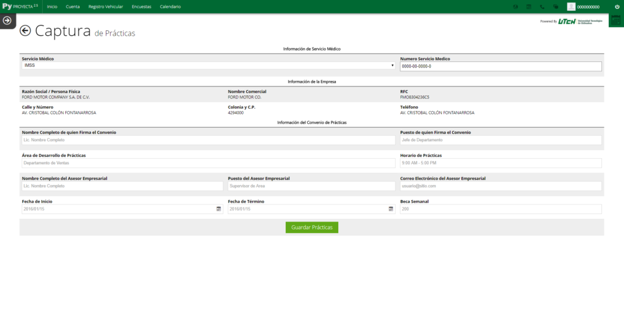Click the back arrow beside Captura
Image resolution: width=624 pixels, height=320 pixels.
26,31
